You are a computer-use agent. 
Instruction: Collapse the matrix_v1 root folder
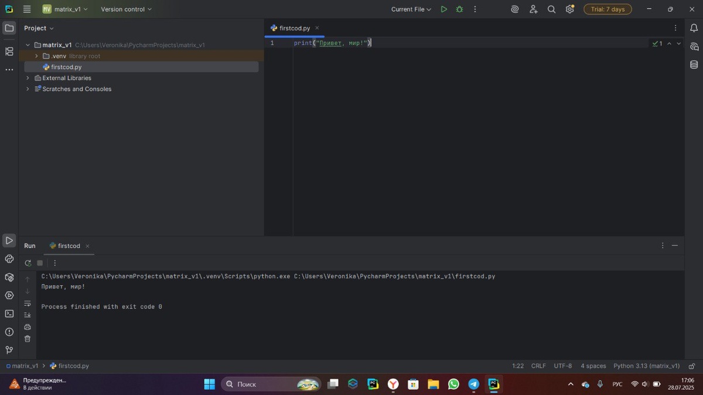pyautogui.click(x=28, y=45)
